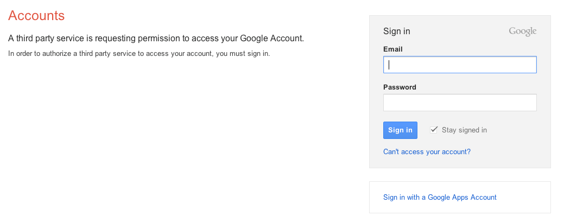Click into the Password input field

click(x=460, y=103)
